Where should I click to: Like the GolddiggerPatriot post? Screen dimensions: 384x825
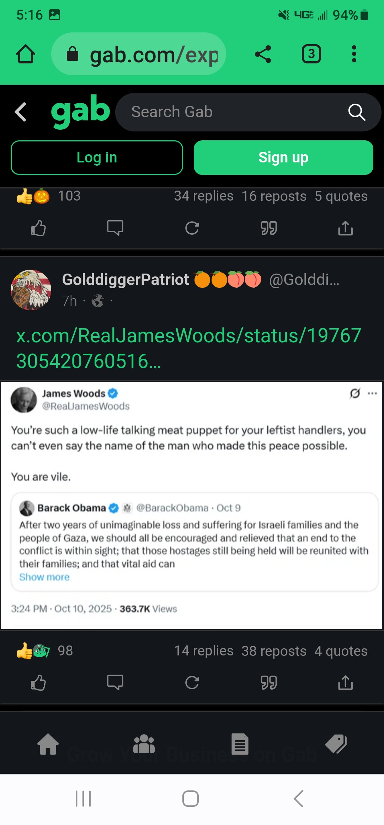point(38,683)
